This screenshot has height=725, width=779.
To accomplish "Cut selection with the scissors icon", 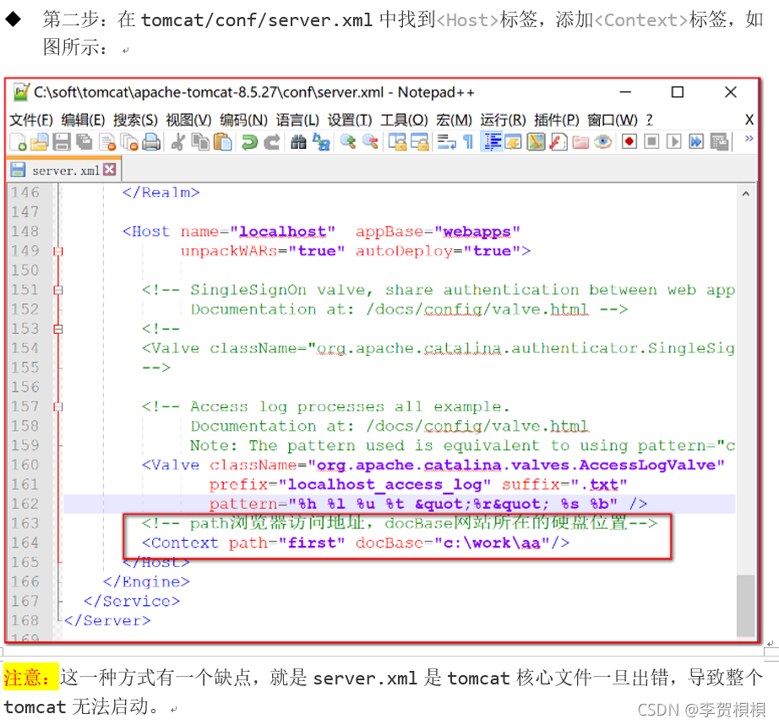I will coord(178,142).
